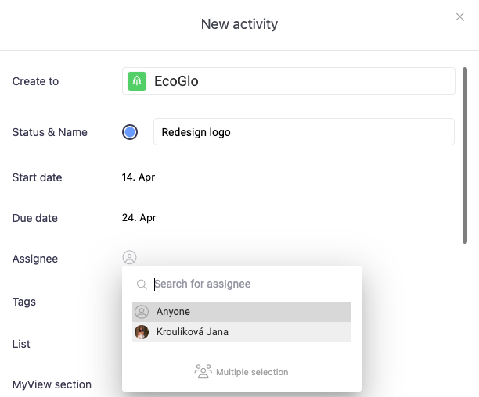
Task: Click the blue status circle
Action: click(130, 132)
